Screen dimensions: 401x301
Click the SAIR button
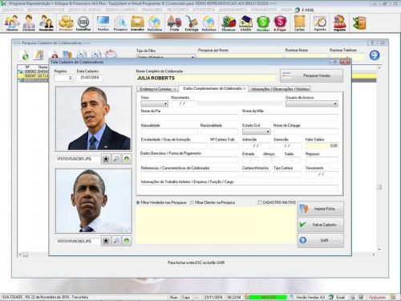tap(321, 240)
